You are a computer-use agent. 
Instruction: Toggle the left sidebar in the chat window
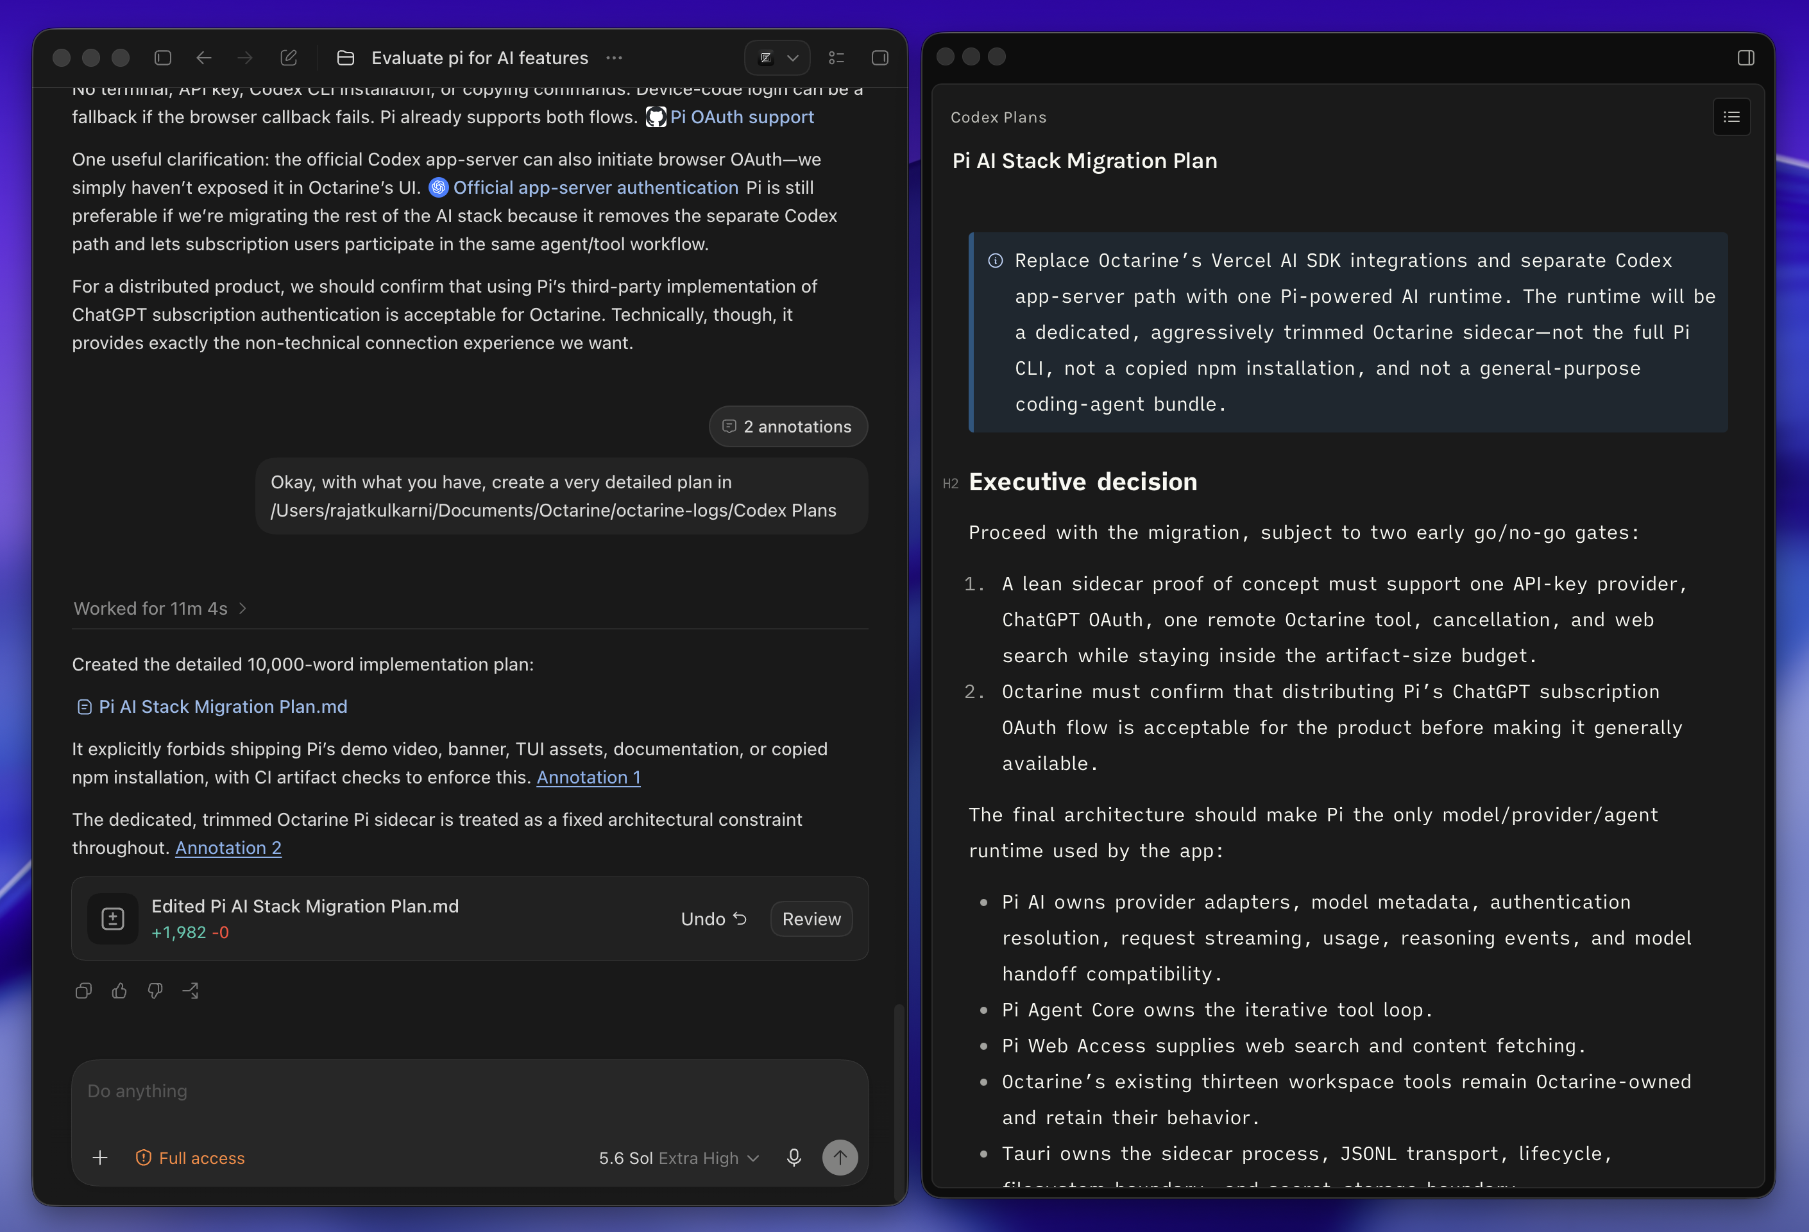[x=163, y=58]
